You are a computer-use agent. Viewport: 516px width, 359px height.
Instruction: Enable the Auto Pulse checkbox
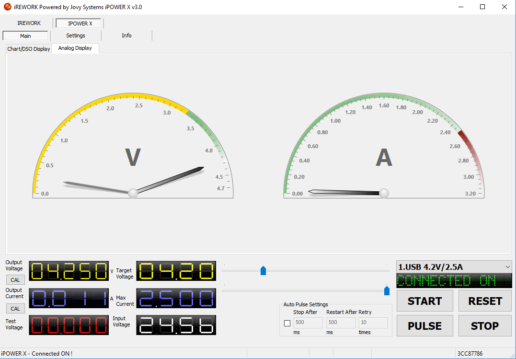[287, 323]
